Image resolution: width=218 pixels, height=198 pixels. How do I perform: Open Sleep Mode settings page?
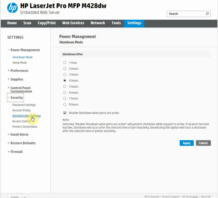click(19, 63)
